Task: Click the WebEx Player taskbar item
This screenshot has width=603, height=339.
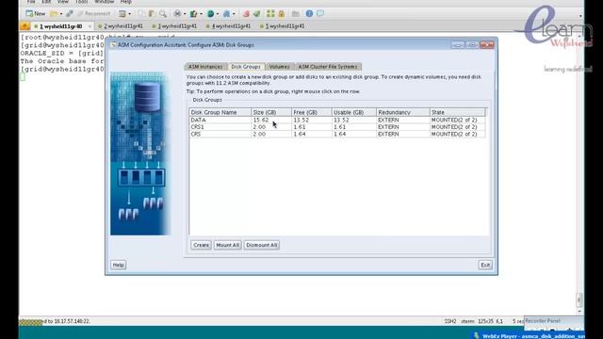Action: point(529,336)
